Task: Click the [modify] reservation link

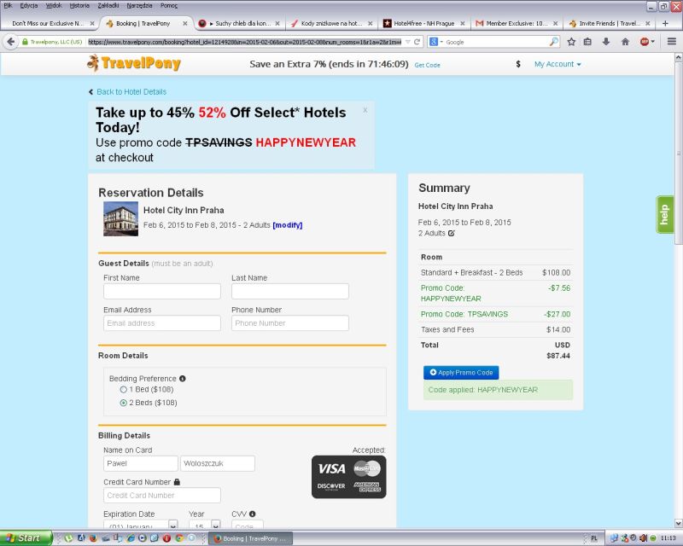Action: 288,225
